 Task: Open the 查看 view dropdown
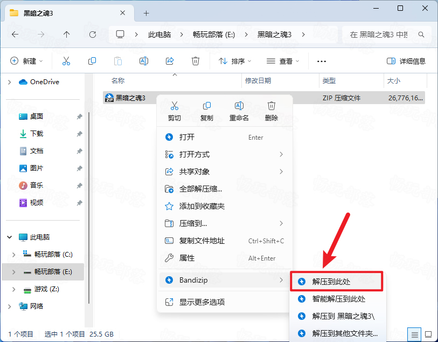(x=283, y=61)
